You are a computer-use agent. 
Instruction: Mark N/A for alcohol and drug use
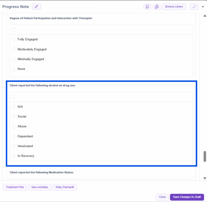[15, 107]
